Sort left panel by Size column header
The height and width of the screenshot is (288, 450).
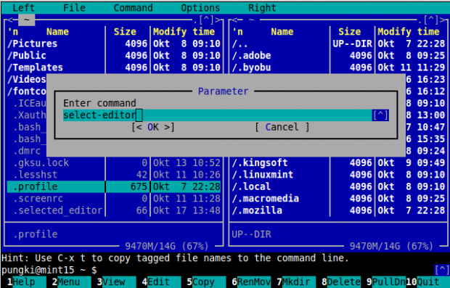125,31
